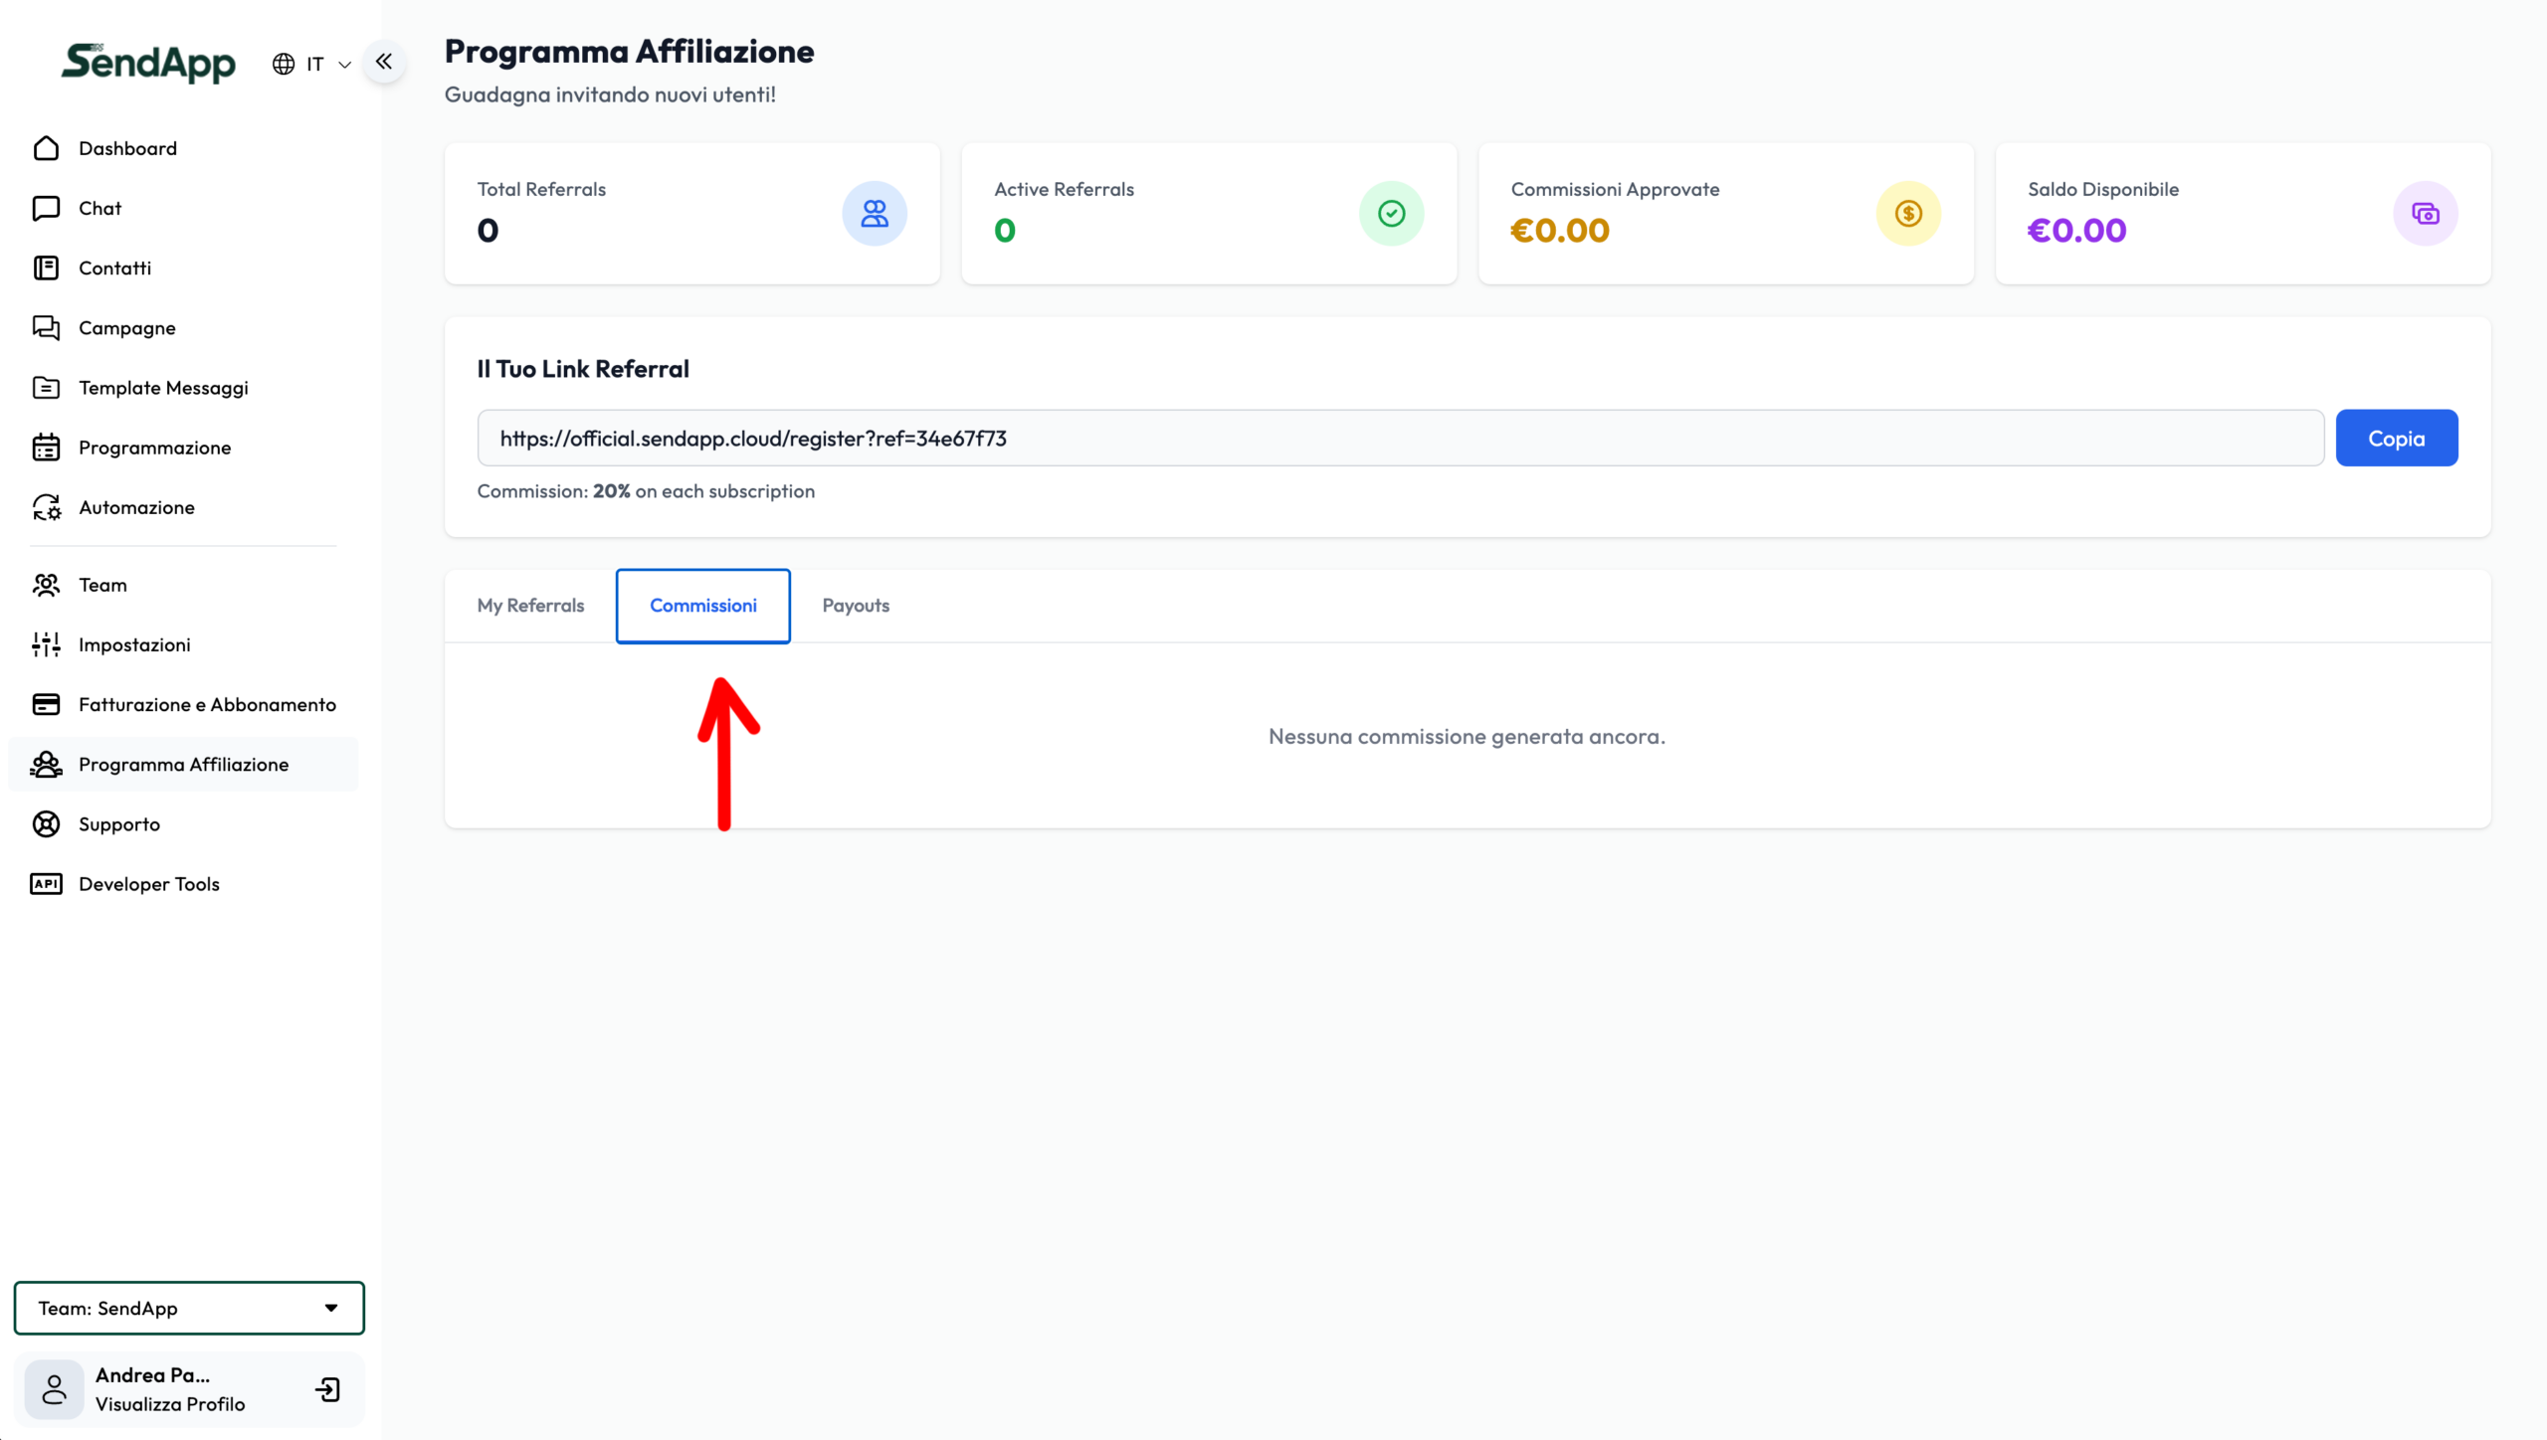Click the Supporto lifebuoy icon
2547x1440 pixels.
pos(46,824)
